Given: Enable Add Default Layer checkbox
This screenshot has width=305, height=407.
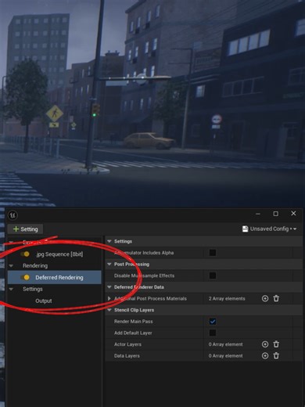Looking at the screenshot, I should [213, 333].
